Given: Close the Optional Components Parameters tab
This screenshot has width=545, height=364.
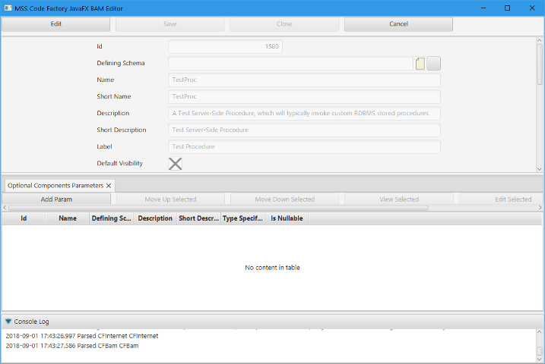Looking at the screenshot, I should [x=109, y=185].
